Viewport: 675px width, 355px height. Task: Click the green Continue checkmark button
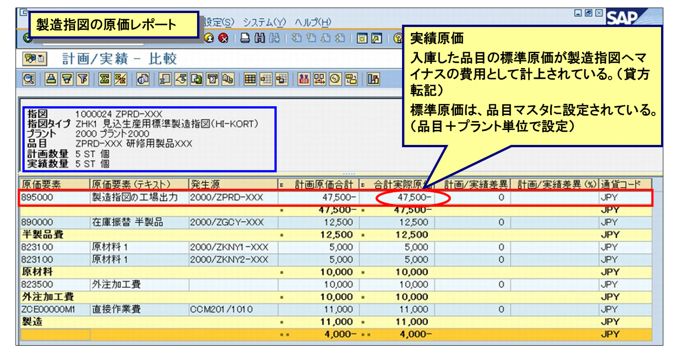[28, 39]
